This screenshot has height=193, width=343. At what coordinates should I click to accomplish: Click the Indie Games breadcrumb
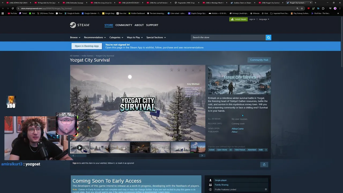tap(87, 56)
